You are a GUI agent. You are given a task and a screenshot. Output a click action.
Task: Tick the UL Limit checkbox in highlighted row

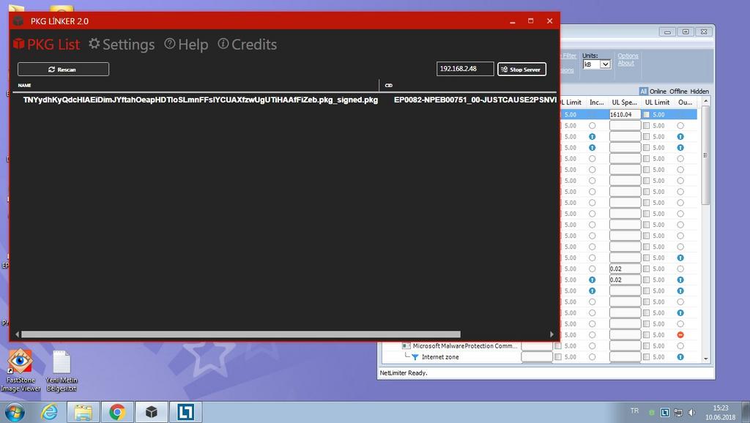coord(646,115)
